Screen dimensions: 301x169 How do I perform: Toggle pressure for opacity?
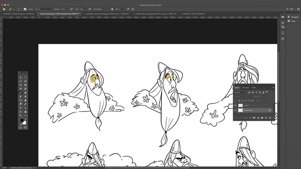click(72, 9)
